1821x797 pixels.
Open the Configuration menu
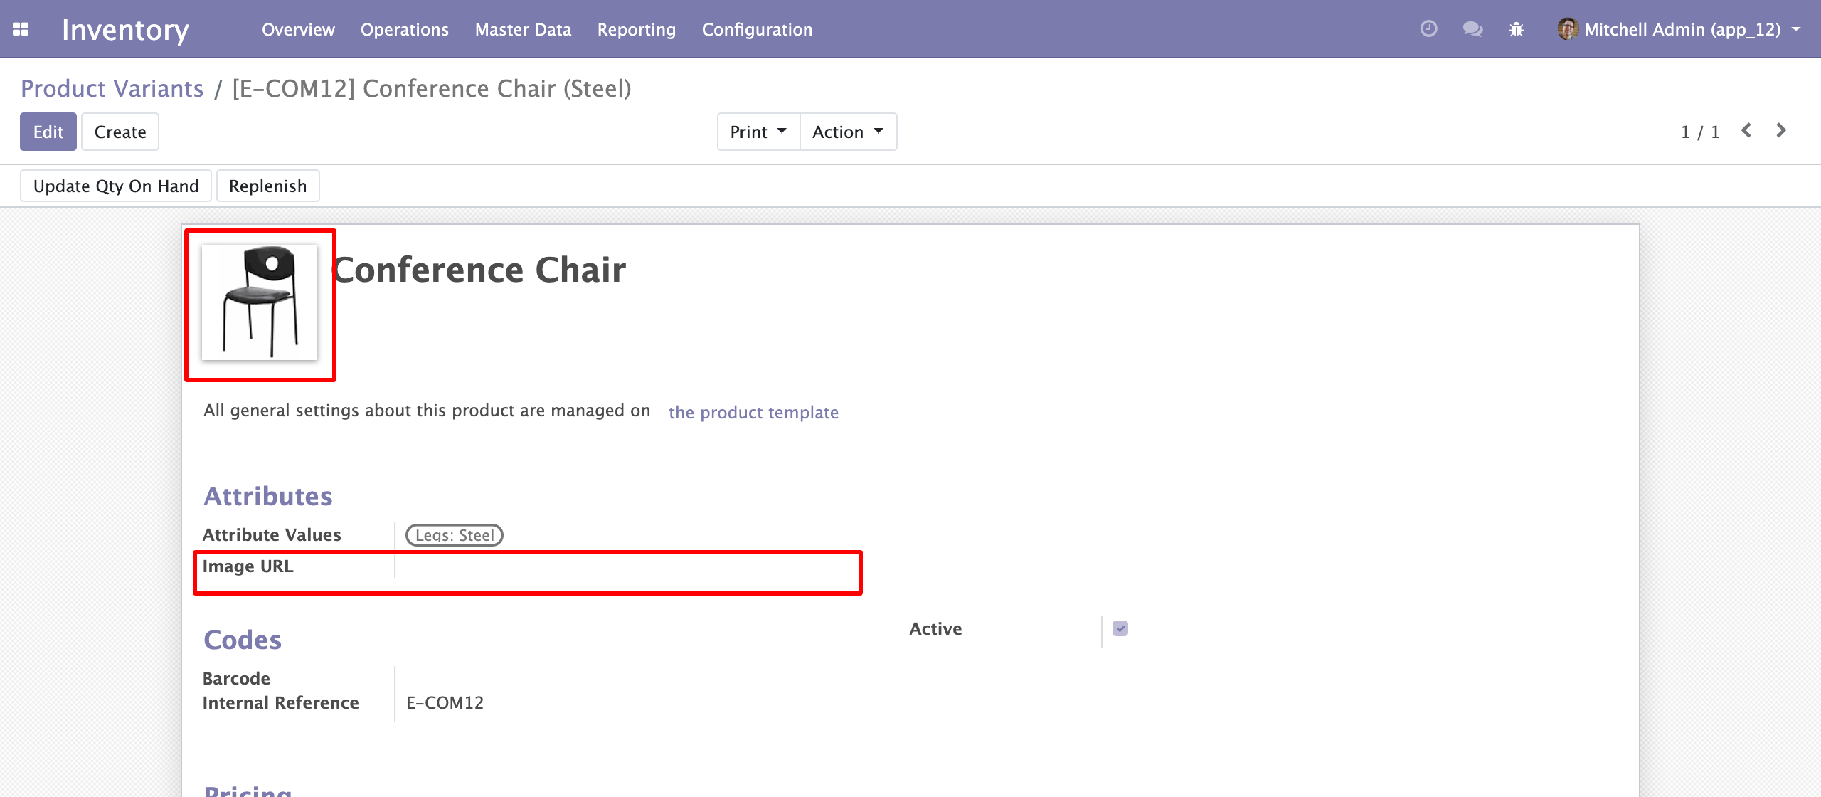(x=757, y=29)
